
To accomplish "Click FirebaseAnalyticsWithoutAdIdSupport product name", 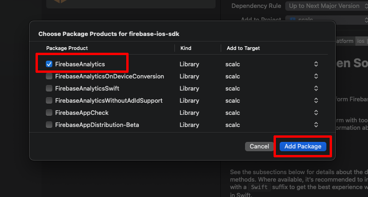I will (108, 100).
